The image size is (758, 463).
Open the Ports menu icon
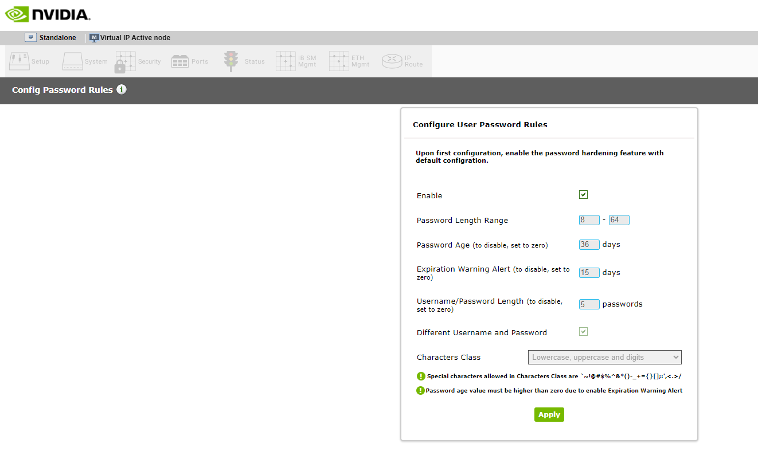click(x=180, y=61)
